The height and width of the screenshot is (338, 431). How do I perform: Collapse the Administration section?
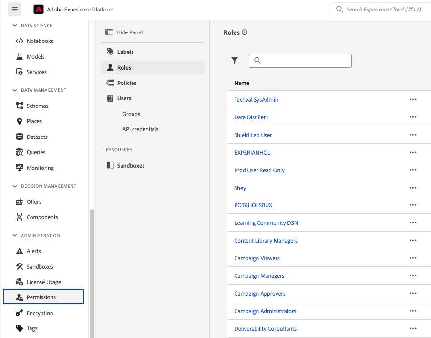tap(15, 235)
